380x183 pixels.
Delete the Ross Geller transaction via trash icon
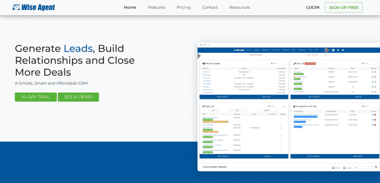click(375, 115)
